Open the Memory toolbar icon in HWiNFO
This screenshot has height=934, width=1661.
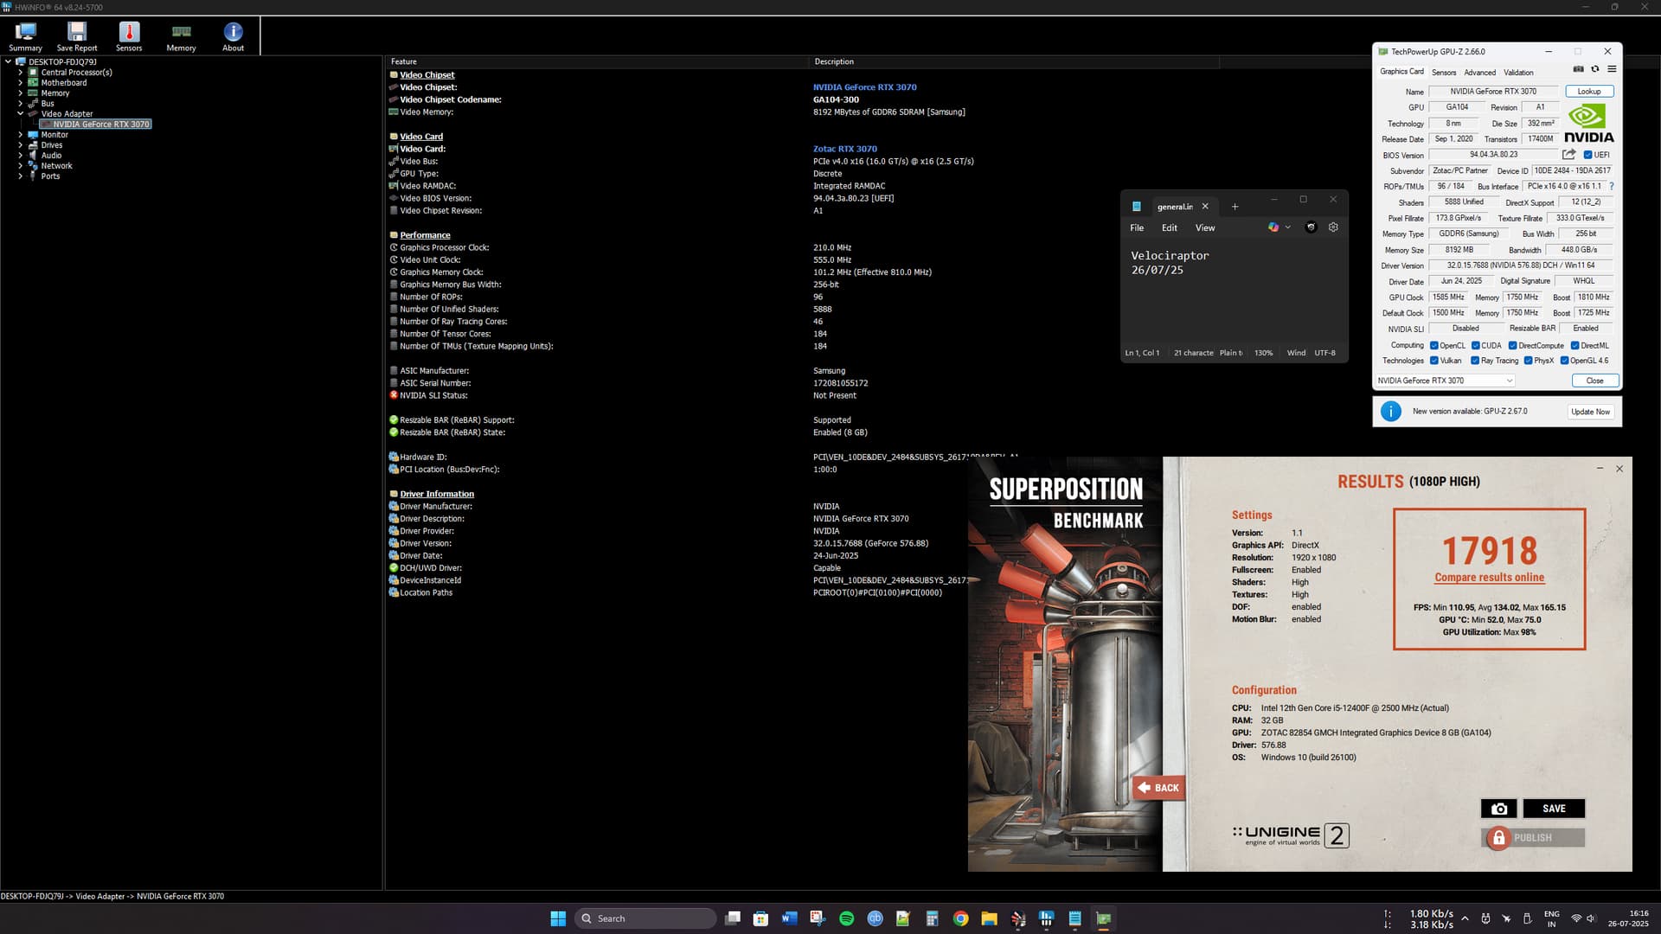(x=181, y=36)
